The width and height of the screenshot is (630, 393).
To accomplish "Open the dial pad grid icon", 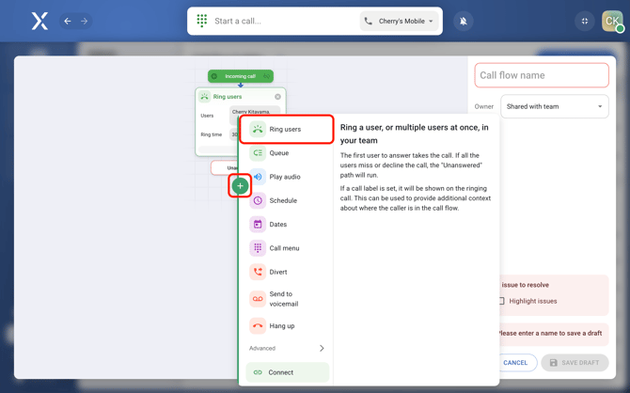I will tap(202, 21).
